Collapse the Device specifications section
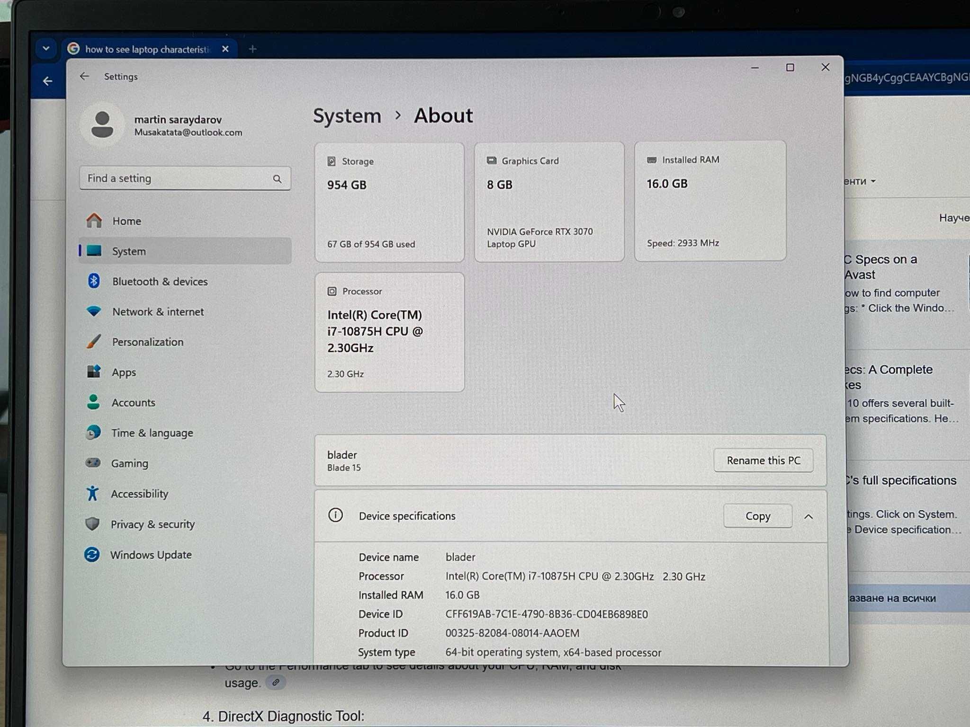The width and height of the screenshot is (970, 727). [808, 516]
